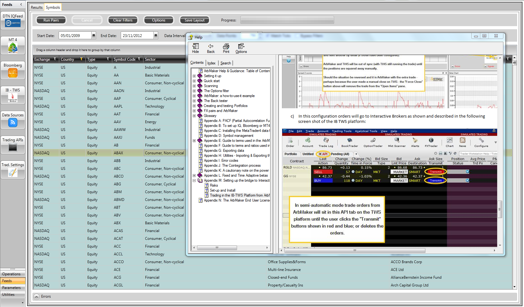This screenshot has height=307, width=524.
Task: Click Hide icon in Help toolbar
Action: [196, 48]
